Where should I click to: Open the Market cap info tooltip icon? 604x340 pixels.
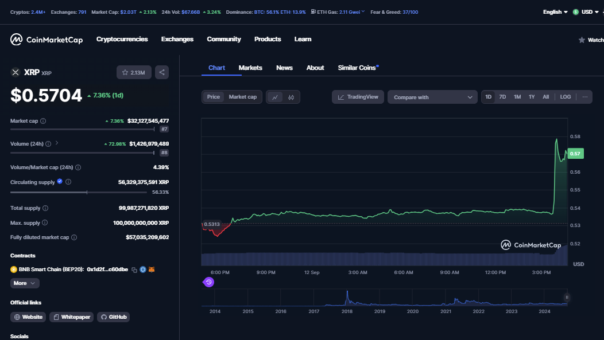[43, 121]
